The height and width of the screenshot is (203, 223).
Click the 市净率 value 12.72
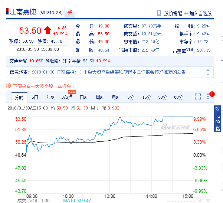point(203,42)
